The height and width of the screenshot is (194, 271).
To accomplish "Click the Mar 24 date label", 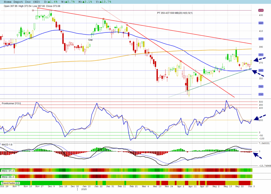I will pos(169,186).
